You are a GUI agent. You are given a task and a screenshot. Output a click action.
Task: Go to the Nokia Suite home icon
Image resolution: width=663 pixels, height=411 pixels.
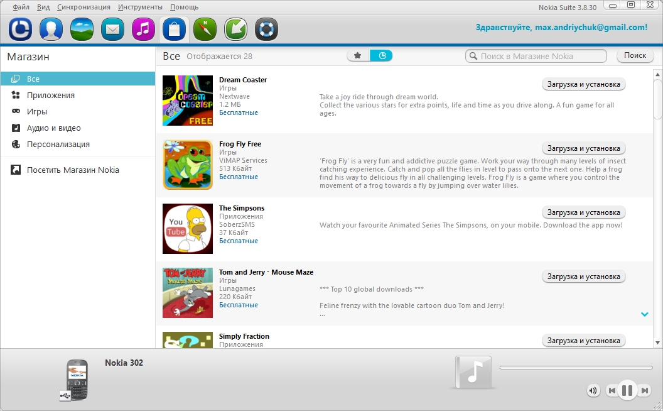pos(20,29)
